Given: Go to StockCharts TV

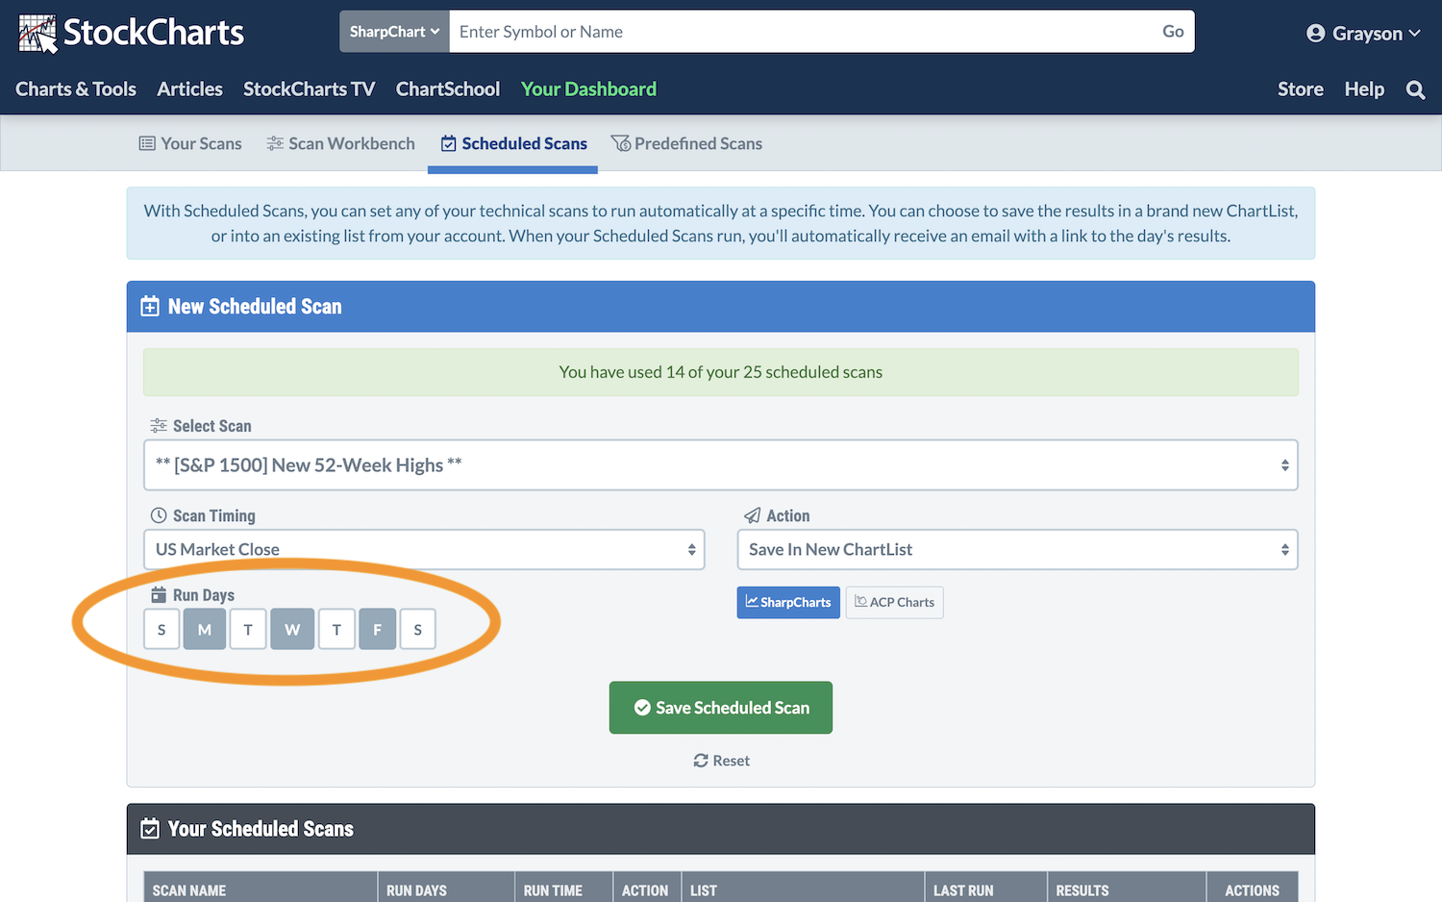Looking at the screenshot, I should [309, 89].
